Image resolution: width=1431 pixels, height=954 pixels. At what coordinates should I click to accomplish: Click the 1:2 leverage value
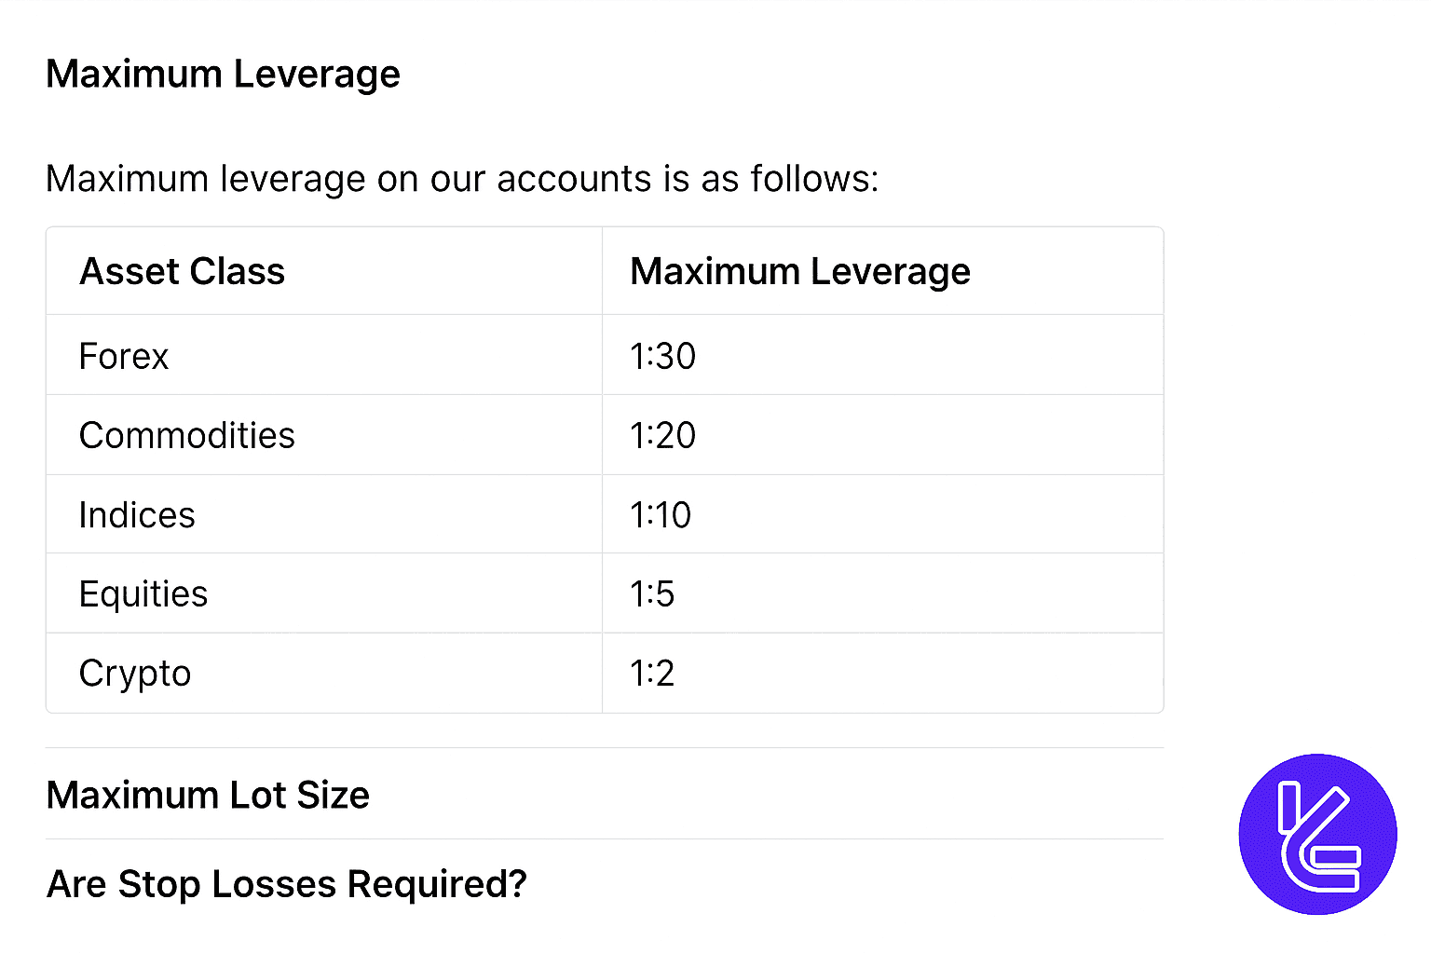651,673
